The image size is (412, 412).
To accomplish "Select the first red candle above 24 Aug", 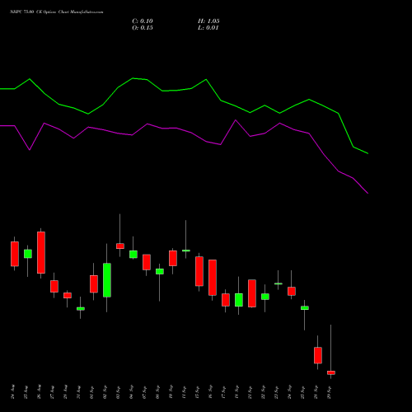I will 15,254.
